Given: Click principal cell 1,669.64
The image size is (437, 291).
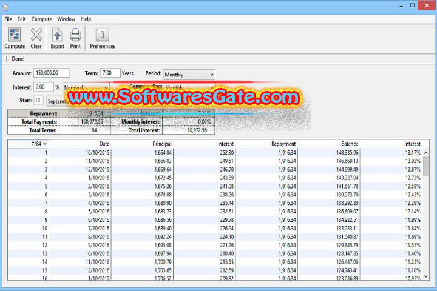Looking at the screenshot, I should click(163, 170).
